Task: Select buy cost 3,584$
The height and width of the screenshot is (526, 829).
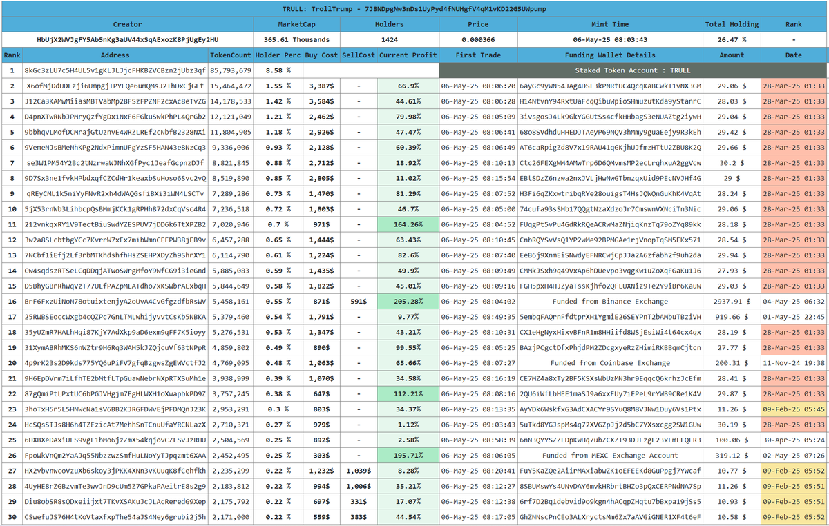Action: click(321, 101)
